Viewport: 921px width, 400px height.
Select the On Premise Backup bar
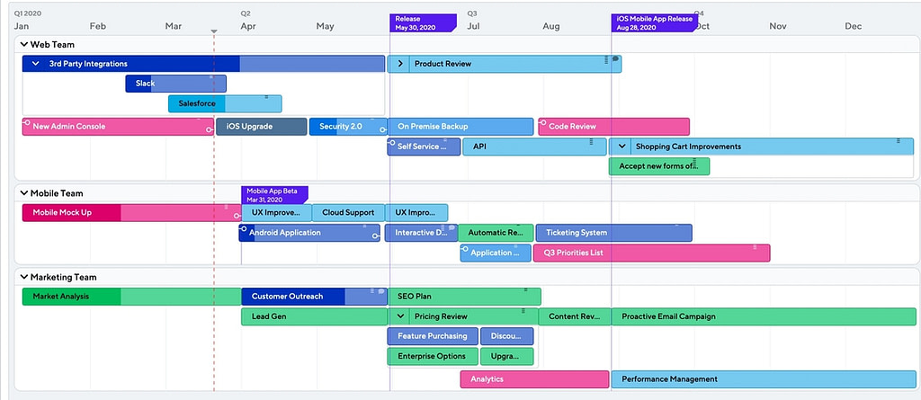coord(460,126)
